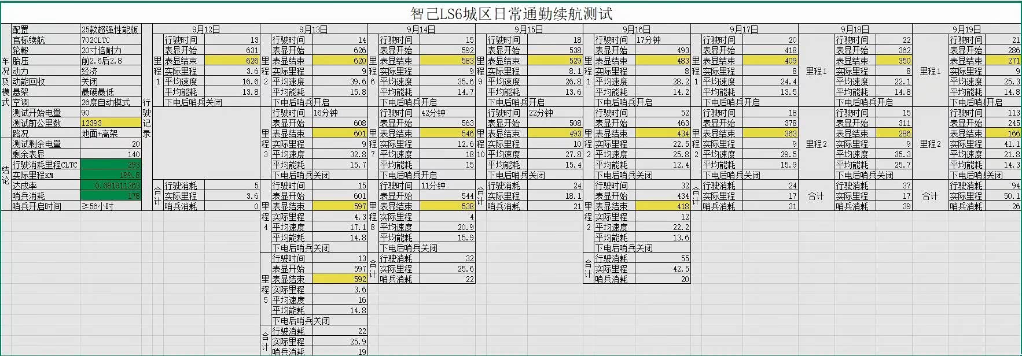Click the 20寸倍耐力 wheel cell
Image resolution: width=1022 pixels, height=356 pixels.
[111, 50]
